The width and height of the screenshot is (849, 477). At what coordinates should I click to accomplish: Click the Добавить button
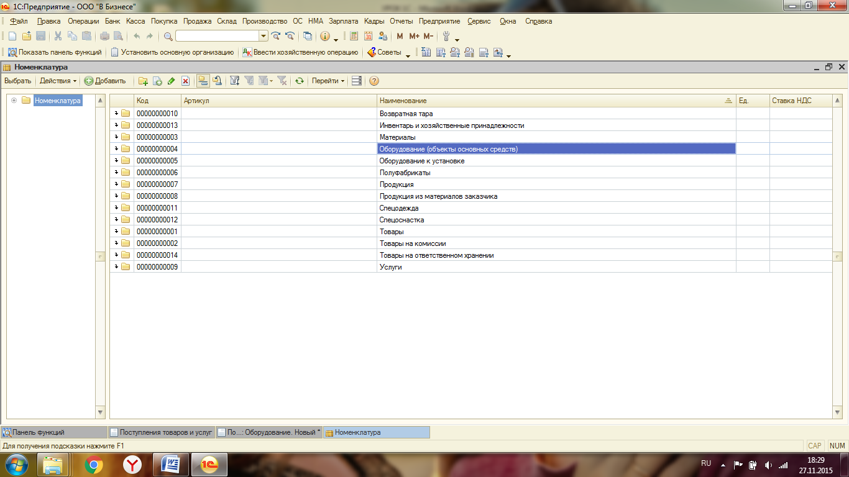point(105,81)
